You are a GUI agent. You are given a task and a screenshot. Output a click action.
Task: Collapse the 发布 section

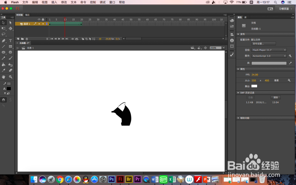[x=238, y=34]
